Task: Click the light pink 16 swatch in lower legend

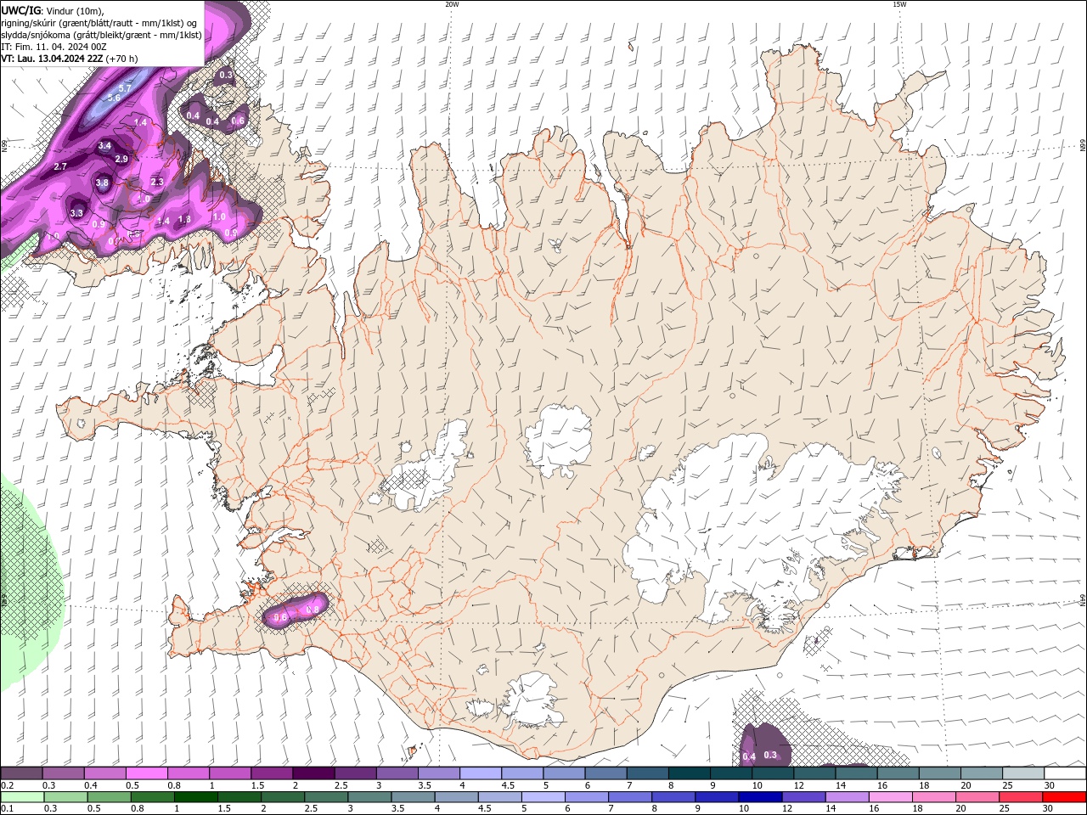Action: 891,797
